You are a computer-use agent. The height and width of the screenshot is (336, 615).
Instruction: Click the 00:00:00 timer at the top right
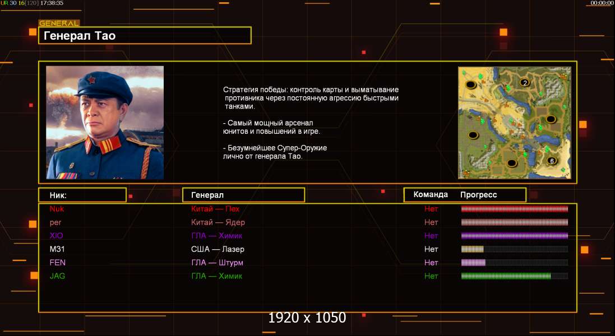(x=602, y=3)
